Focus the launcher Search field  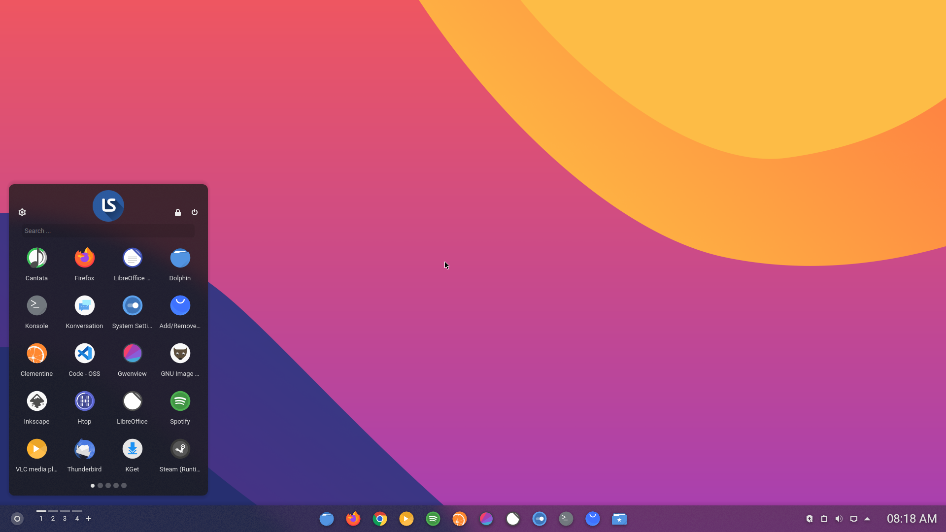point(108,231)
